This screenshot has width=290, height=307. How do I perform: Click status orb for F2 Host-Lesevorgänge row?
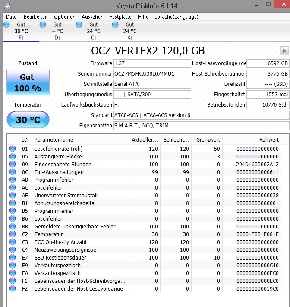pos(13,288)
